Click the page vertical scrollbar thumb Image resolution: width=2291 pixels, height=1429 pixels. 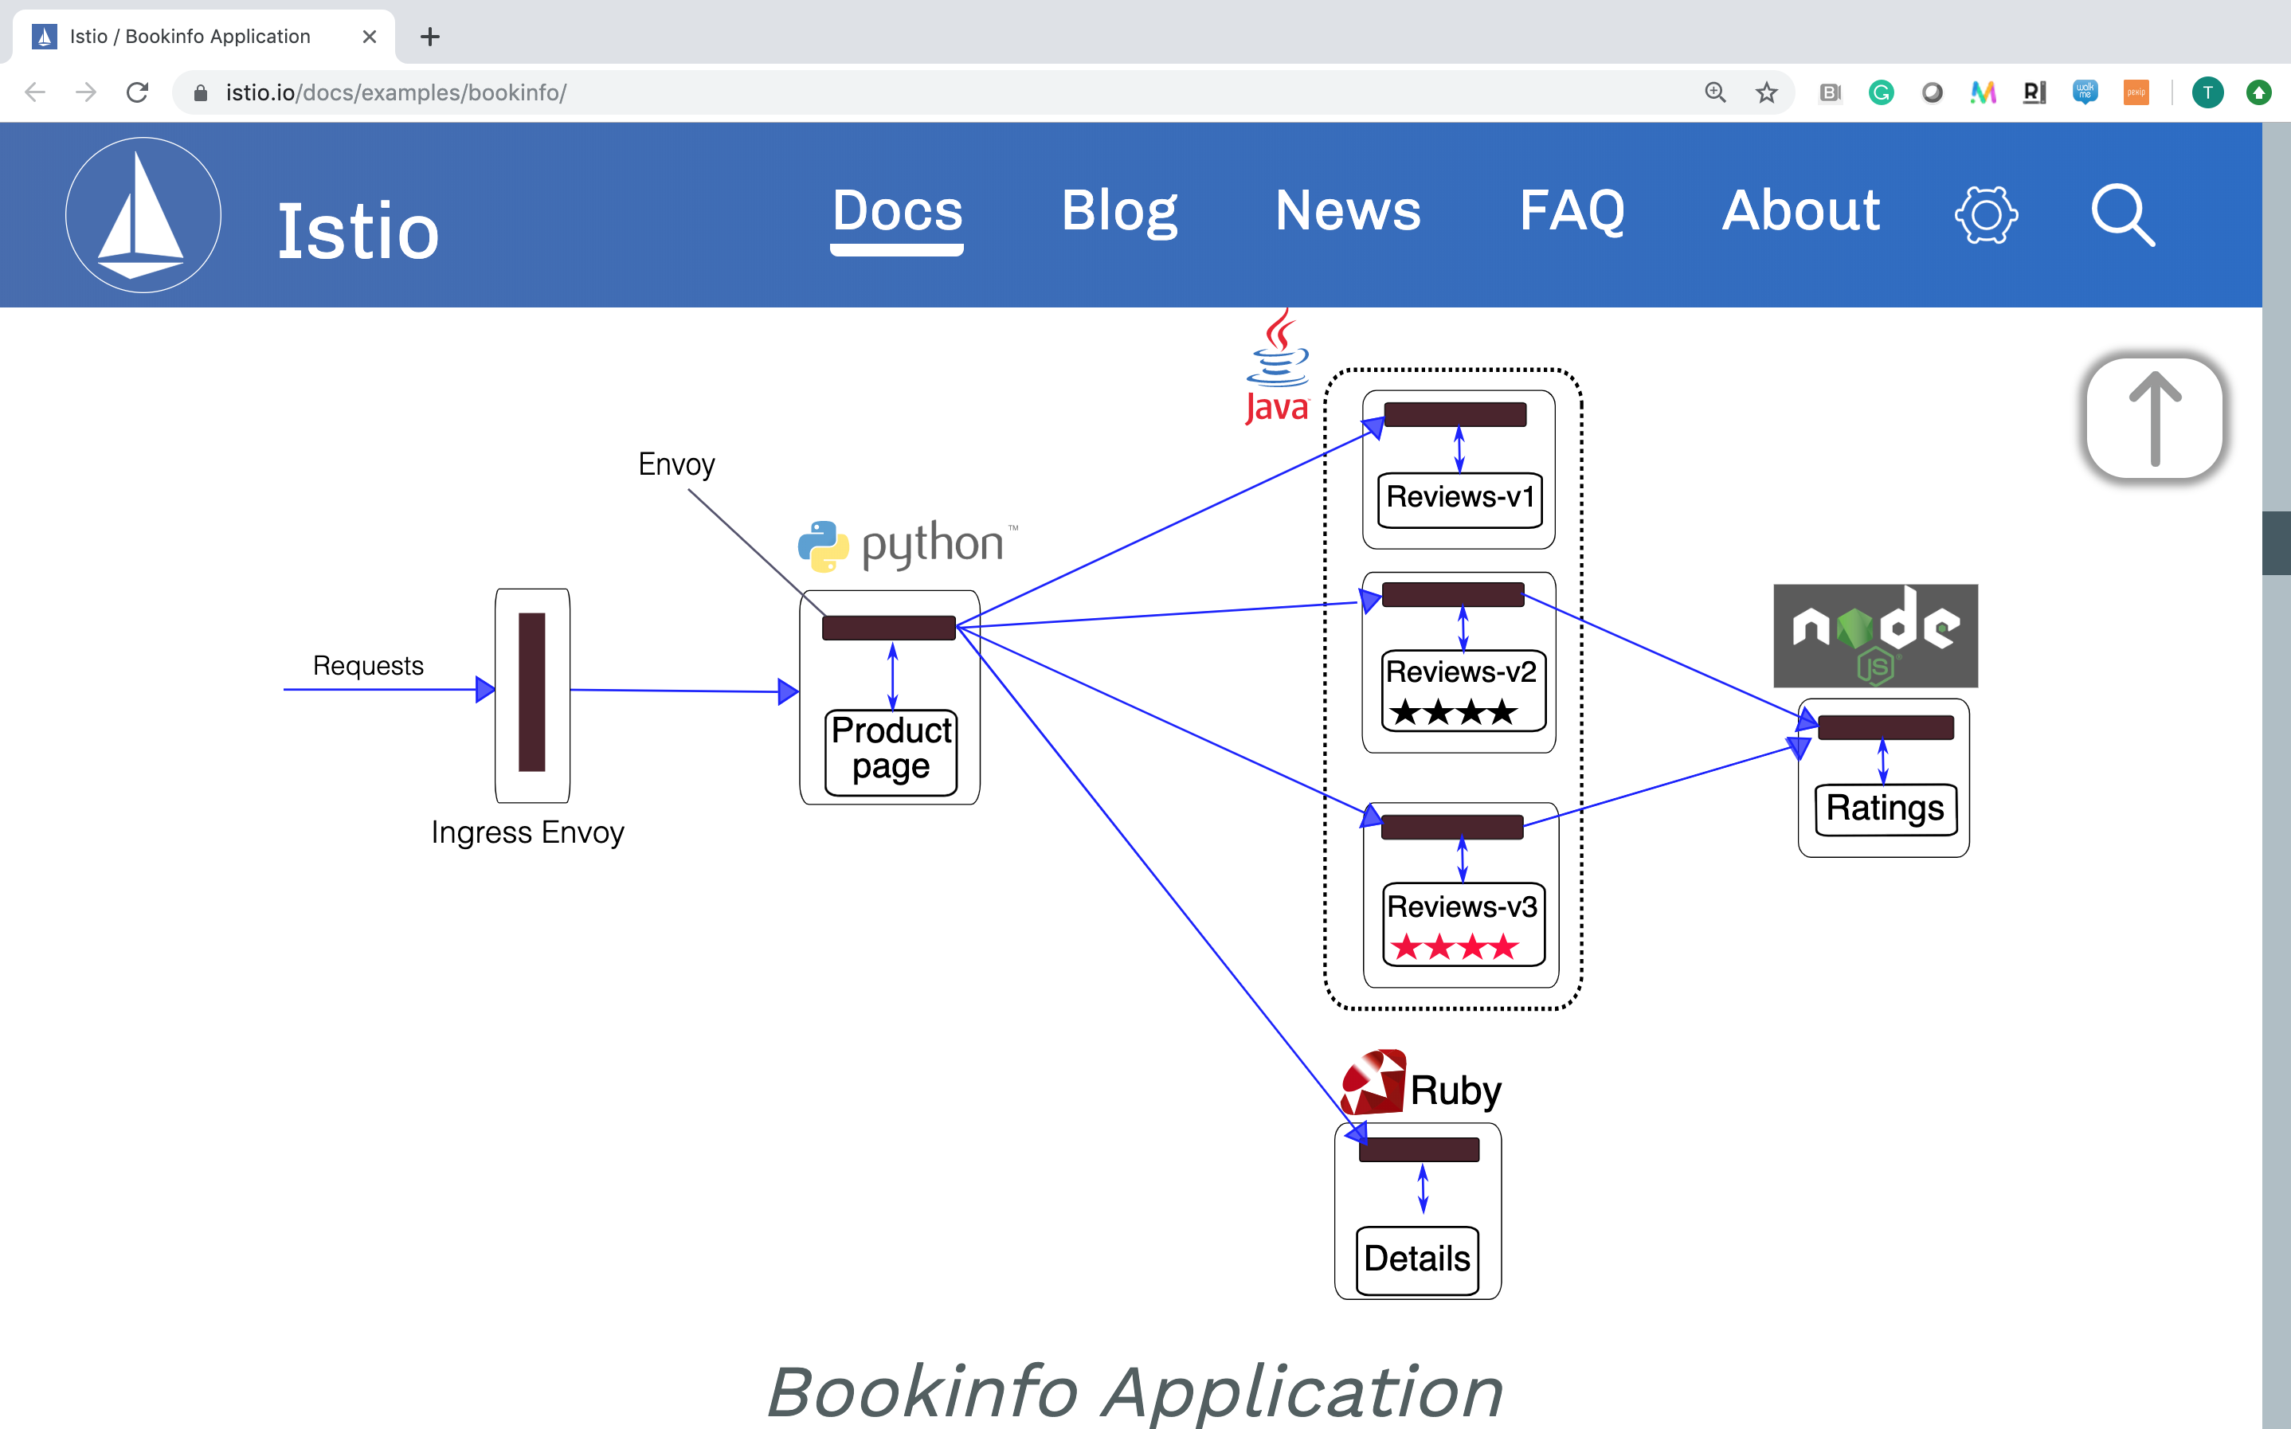click(x=2276, y=542)
